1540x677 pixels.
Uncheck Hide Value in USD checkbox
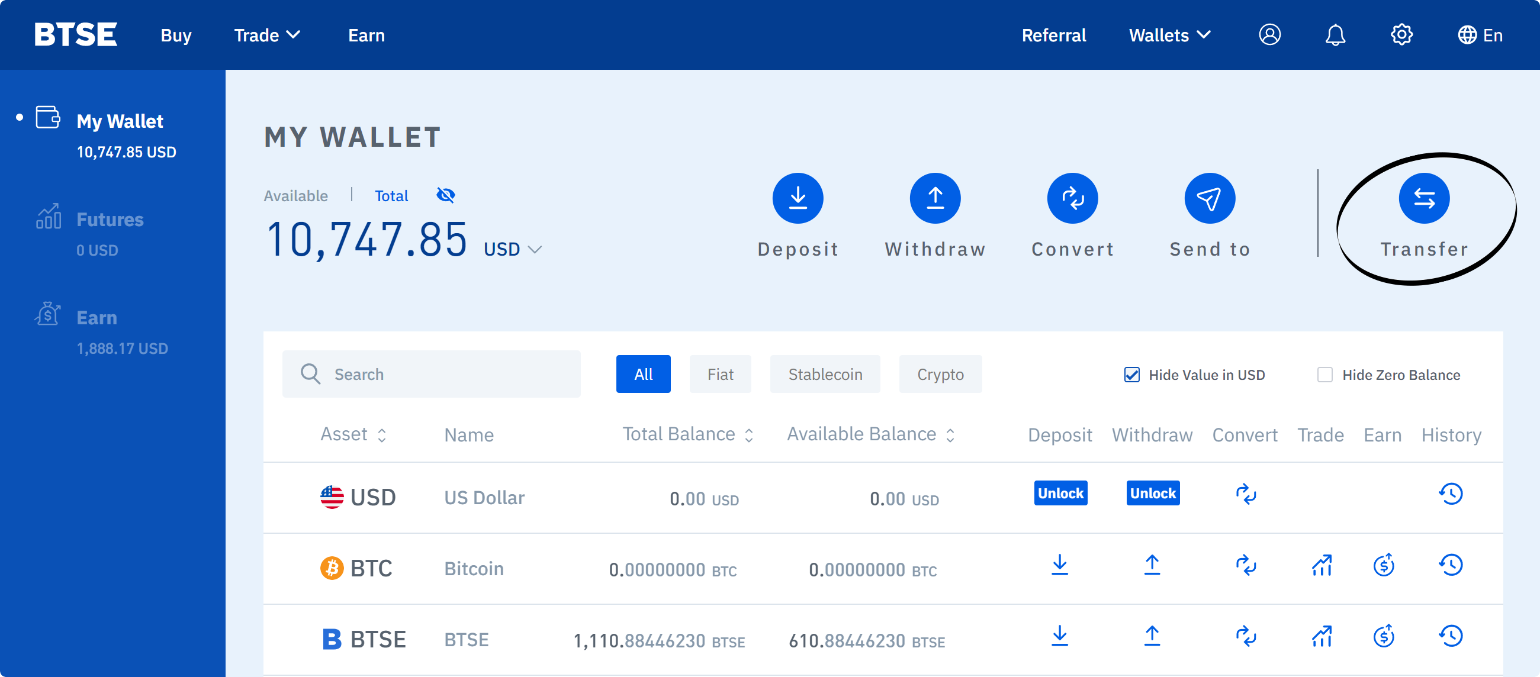(x=1131, y=375)
